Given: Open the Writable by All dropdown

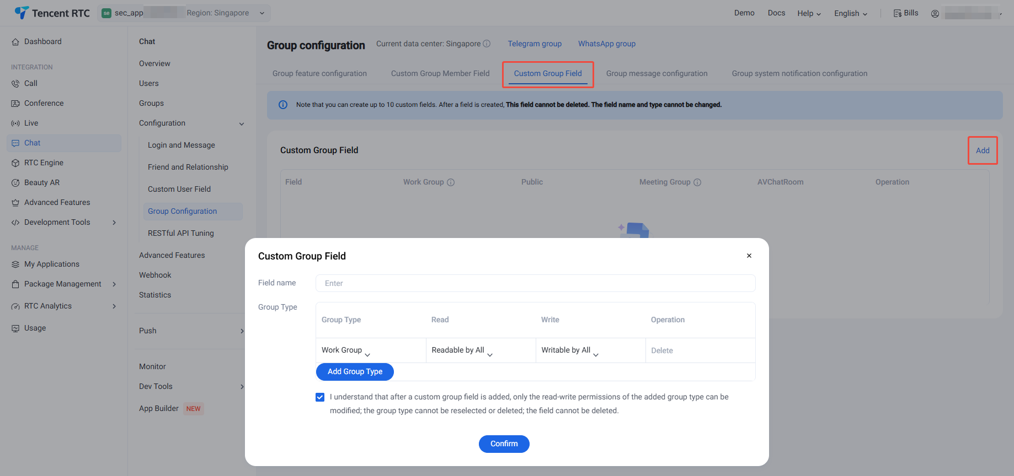Looking at the screenshot, I should (570, 350).
